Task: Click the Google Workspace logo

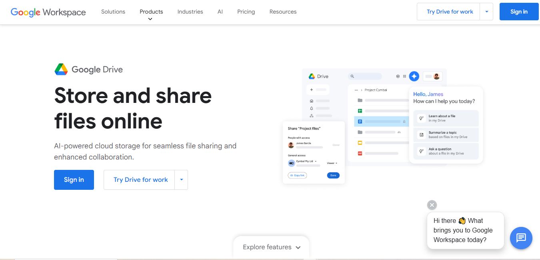Action: 48,12
